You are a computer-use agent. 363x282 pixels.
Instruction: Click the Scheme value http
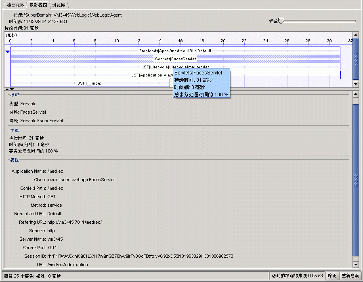pos(51,231)
